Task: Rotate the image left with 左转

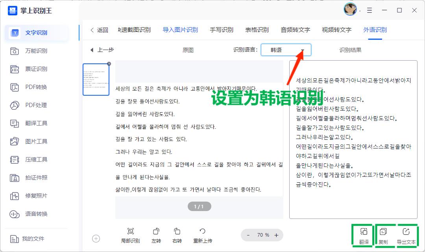Action: pos(156,235)
